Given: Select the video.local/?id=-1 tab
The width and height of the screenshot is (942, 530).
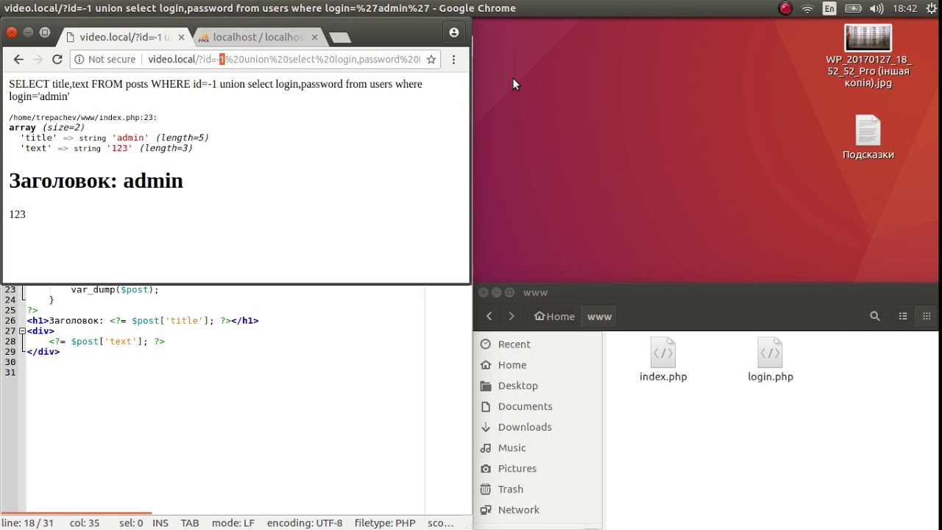Looking at the screenshot, I should pyautogui.click(x=125, y=37).
